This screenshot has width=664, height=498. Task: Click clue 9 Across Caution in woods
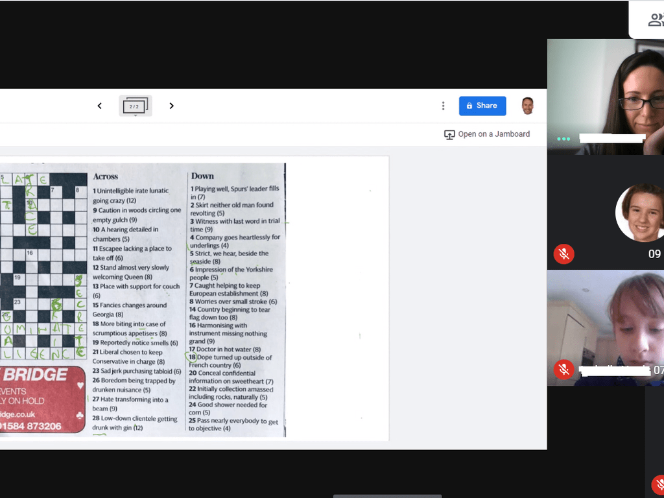click(x=137, y=215)
